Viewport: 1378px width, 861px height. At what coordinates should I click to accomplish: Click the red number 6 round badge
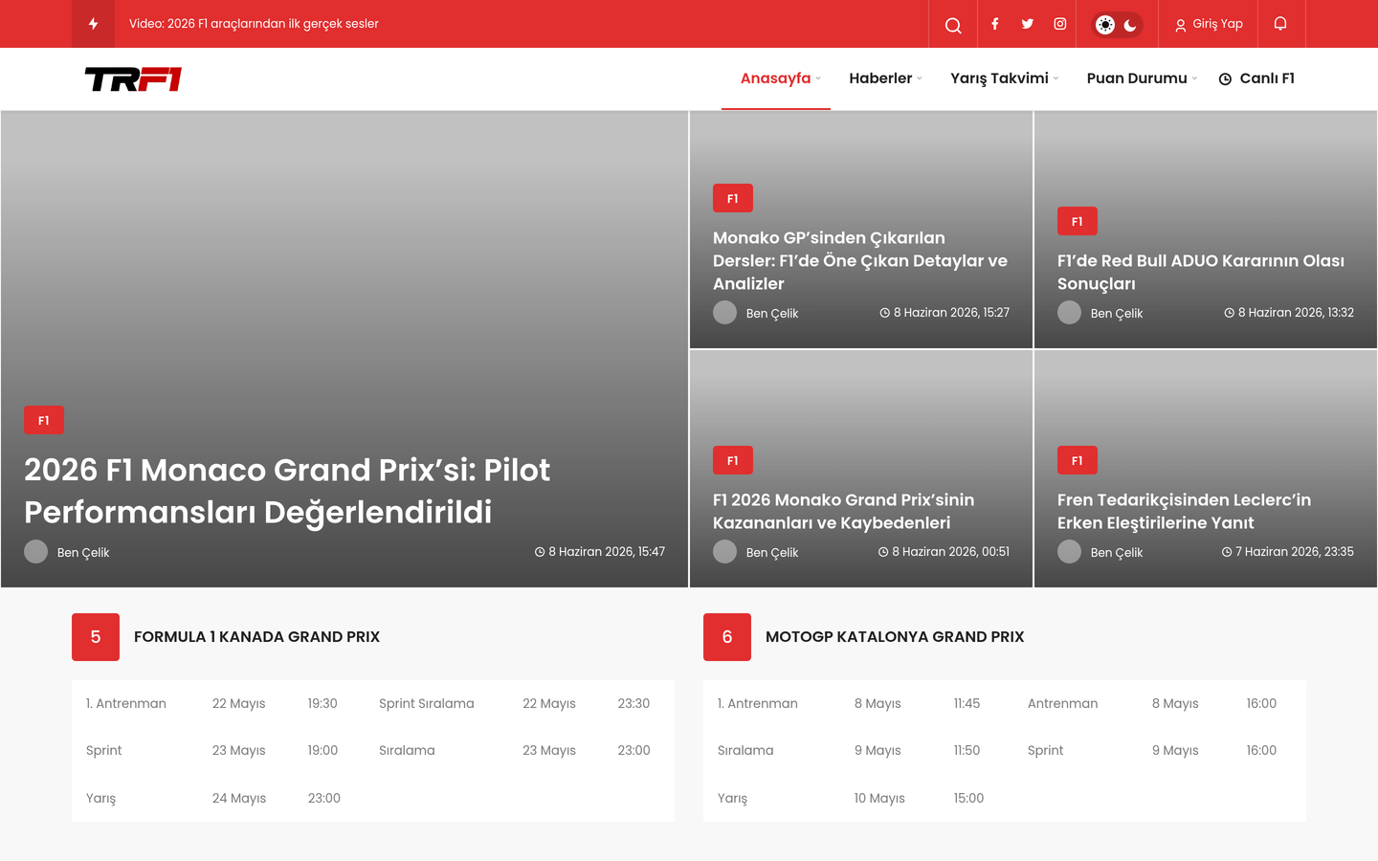click(727, 637)
